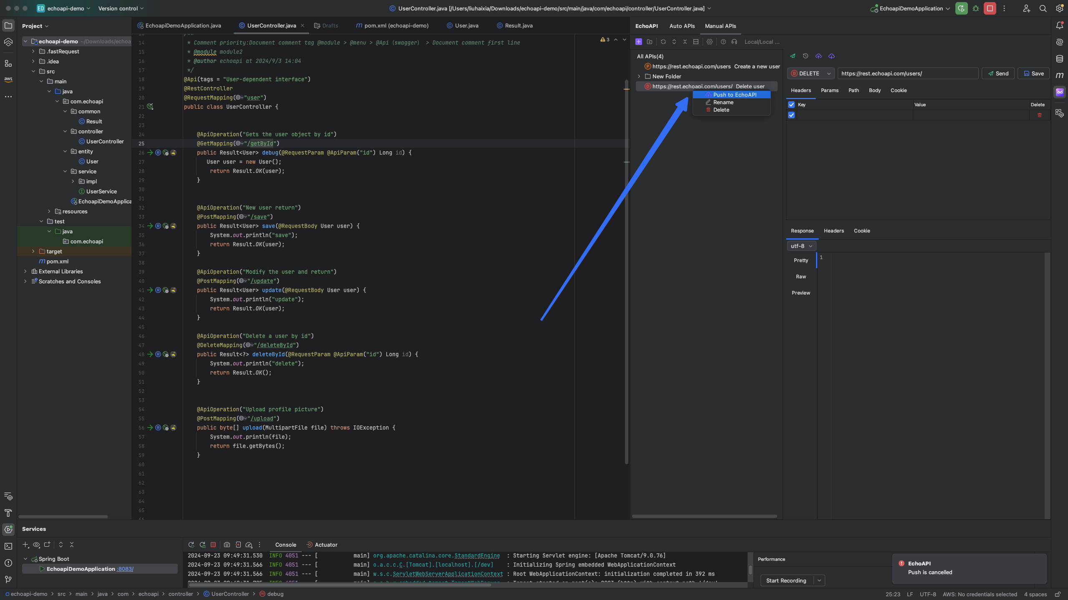1068x600 pixels.
Task: Click the request URL input field
Action: coord(908,73)
